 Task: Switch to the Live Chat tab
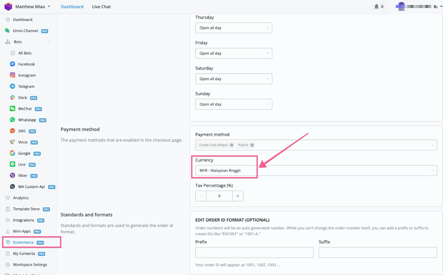click(101, 7)
